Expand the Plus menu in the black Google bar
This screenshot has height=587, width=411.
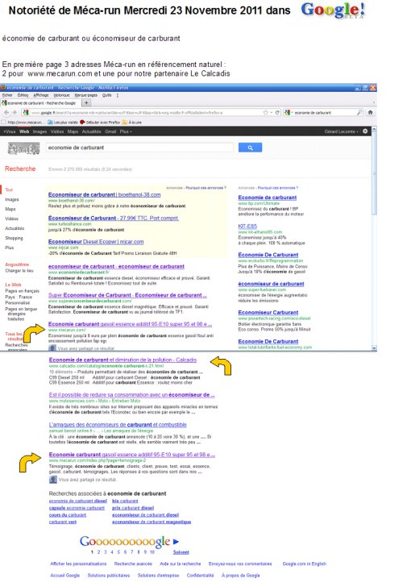126,131
